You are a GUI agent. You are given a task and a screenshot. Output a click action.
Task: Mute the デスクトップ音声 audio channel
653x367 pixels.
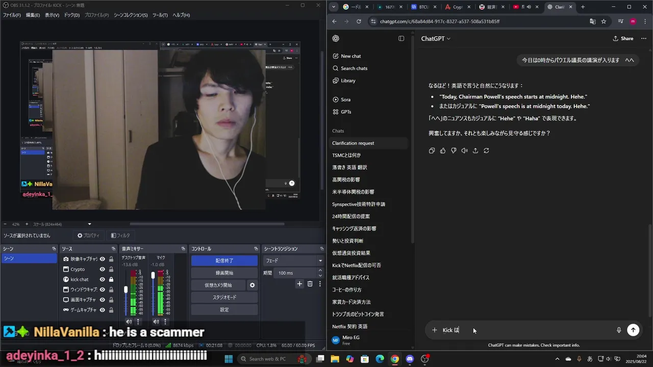pos(129,322)
